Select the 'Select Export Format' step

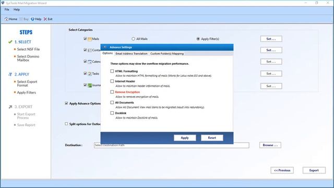[x=27, y=84]
